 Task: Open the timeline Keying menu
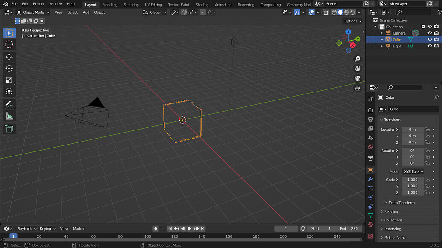click(47, 229)
